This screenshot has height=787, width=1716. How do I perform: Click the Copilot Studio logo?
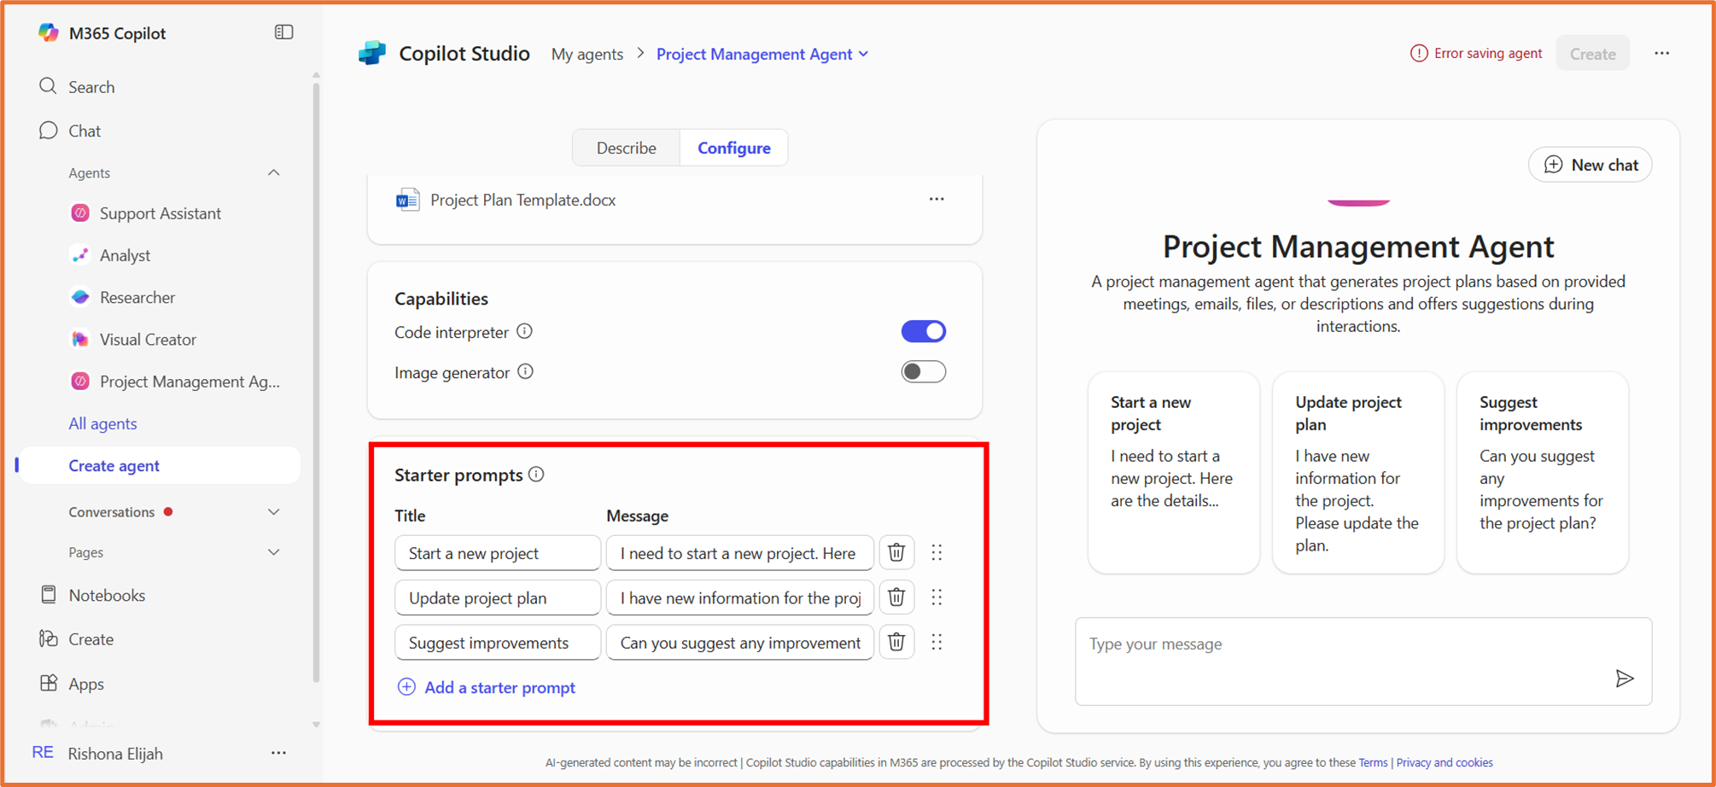[371, 52]
